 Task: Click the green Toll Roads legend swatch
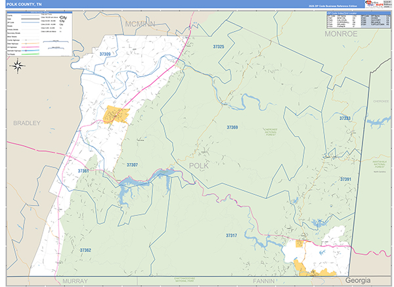(x=30, y=54)
